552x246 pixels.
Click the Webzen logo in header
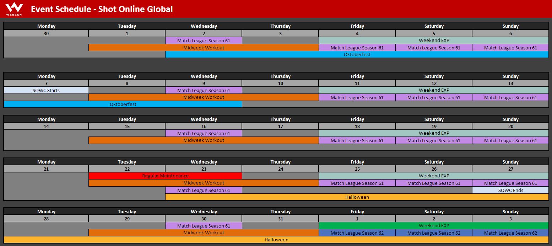[x=14, y=9]
